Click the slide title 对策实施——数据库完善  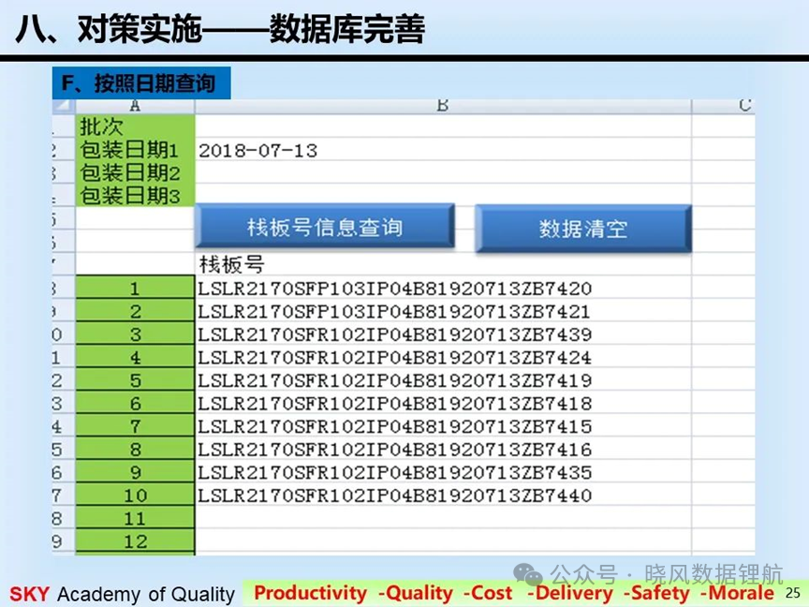click(x=251, y=29)
